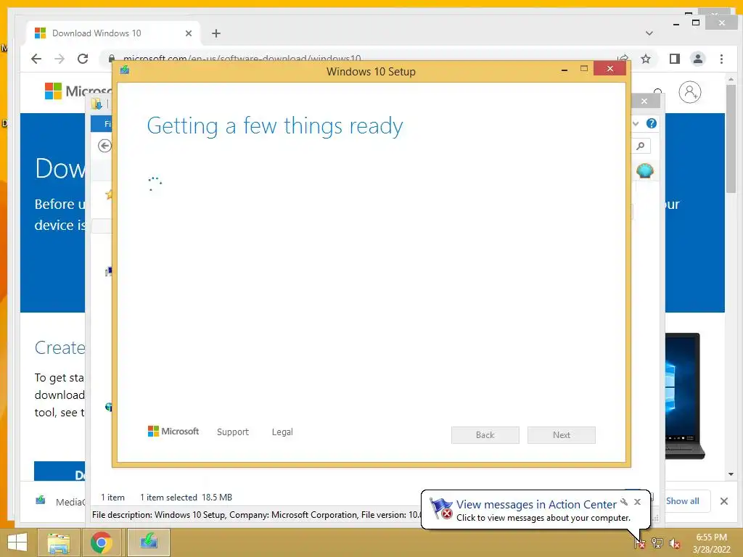
Task: Expand the File Explorer ribbon chevron
Action: tap(636, 123)
